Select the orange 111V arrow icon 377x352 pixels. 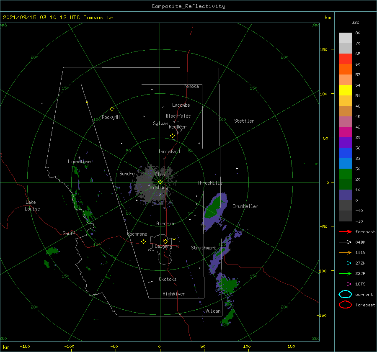coord(345,252)
